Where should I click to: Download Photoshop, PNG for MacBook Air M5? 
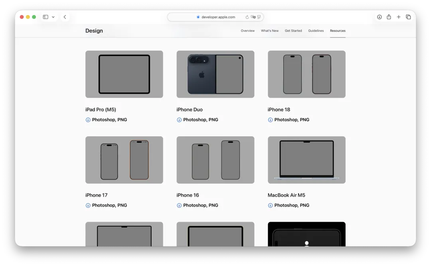[292, 205]
